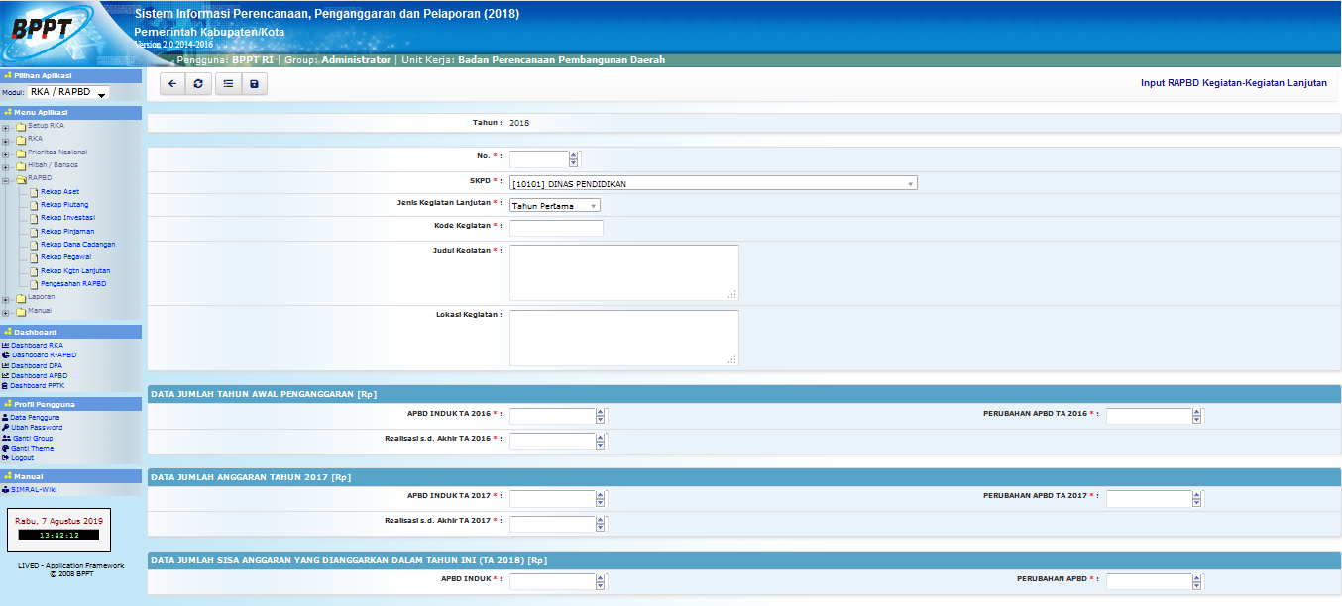The height and width of the screenshot is (606, 1342).
Task: Expand the Laporan tree folder
Action: [6, 298]
